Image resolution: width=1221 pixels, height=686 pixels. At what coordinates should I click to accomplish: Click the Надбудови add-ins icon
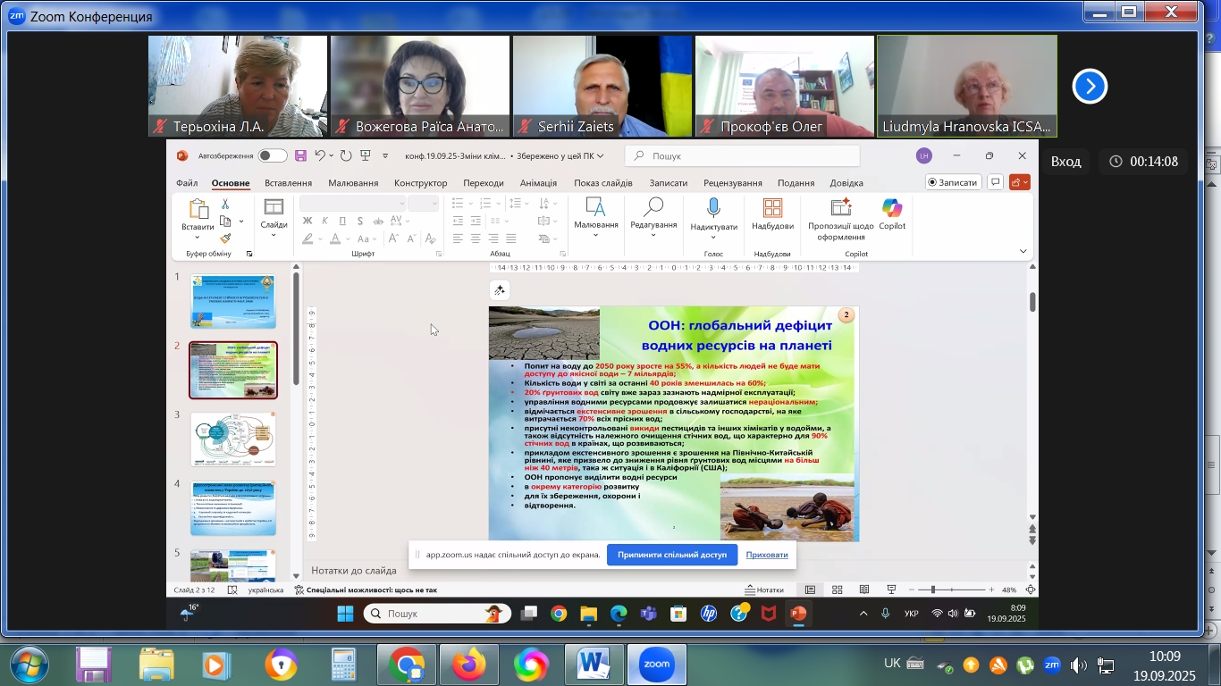(772, 213)
